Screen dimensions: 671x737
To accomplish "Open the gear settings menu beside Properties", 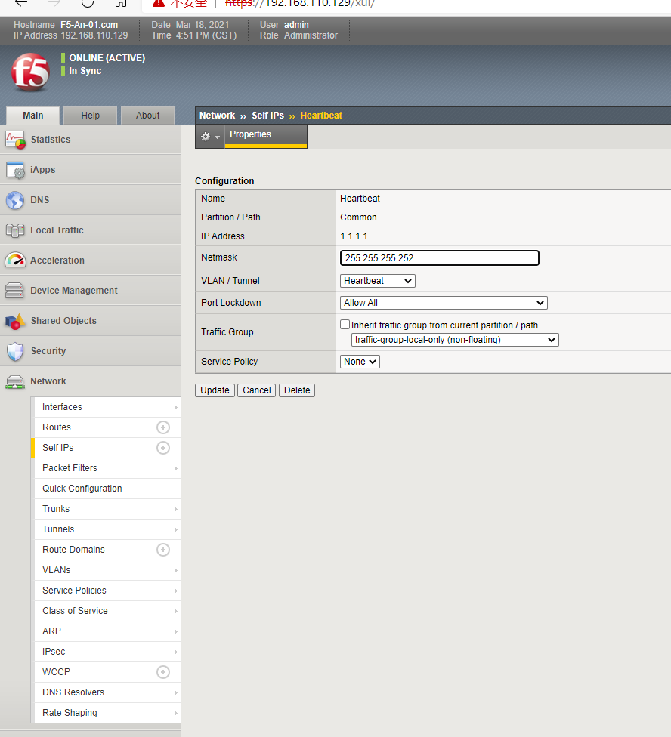I will [x=209, y=137].
